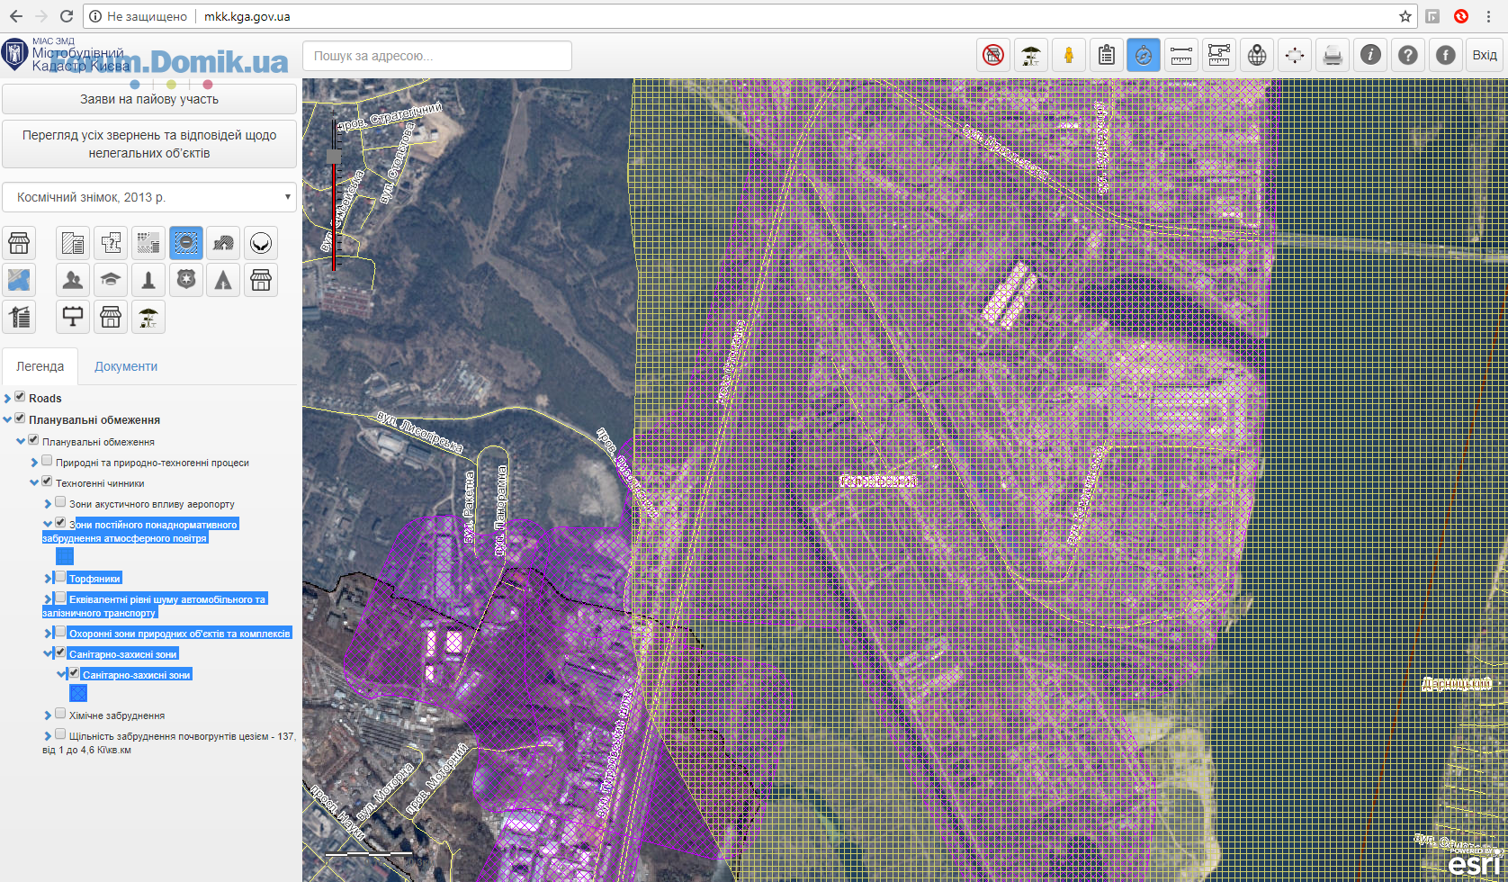Select the construction crane layer icon
The width and height of the screenshot is (1508, 882).
pyautogui.click(x=19, y=317)
